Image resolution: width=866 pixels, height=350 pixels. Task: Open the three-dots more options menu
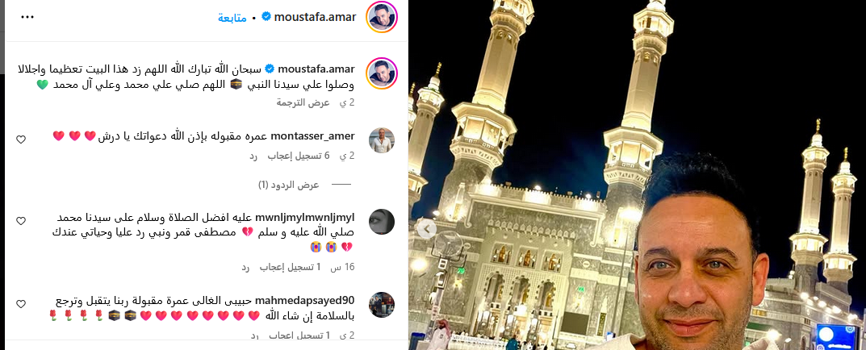coord(27,17)
